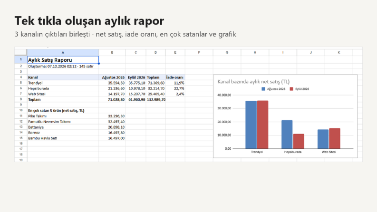
Task: Click the Web Sitesi cell in column A
Action: pos(63,94)
